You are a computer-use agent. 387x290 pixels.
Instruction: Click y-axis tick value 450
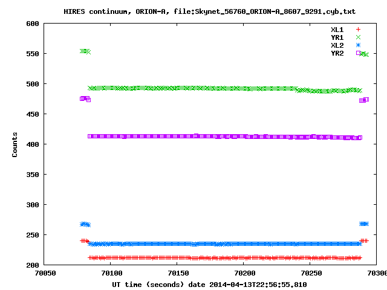coord(33,114)
